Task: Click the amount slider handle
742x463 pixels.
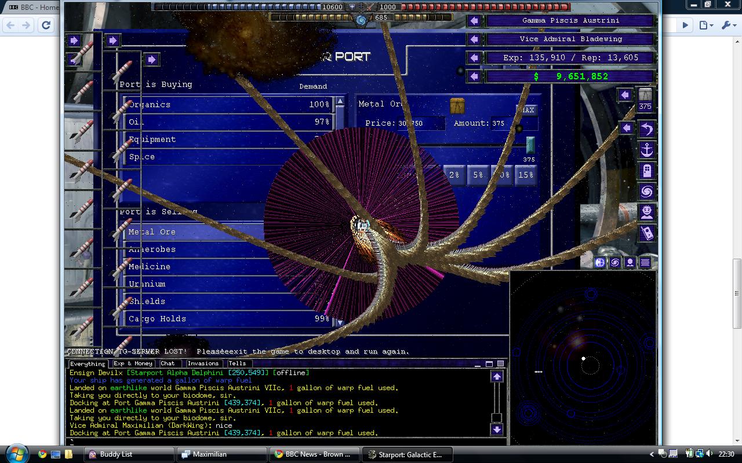Action: [530, 145]
